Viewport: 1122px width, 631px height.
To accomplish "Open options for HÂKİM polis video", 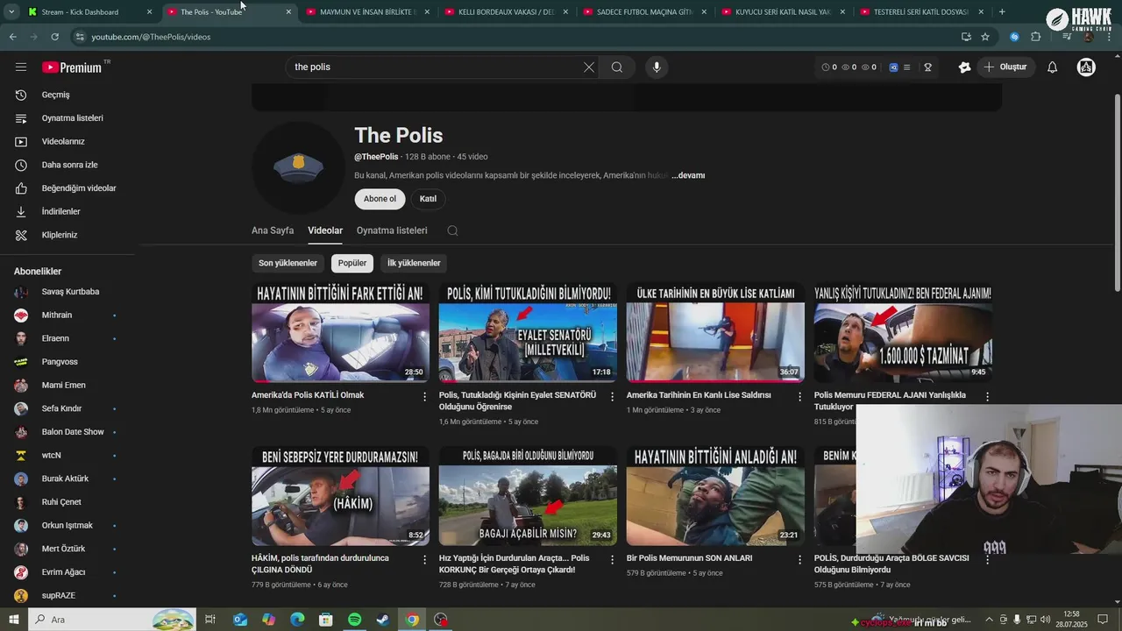I will pos(425,559).
